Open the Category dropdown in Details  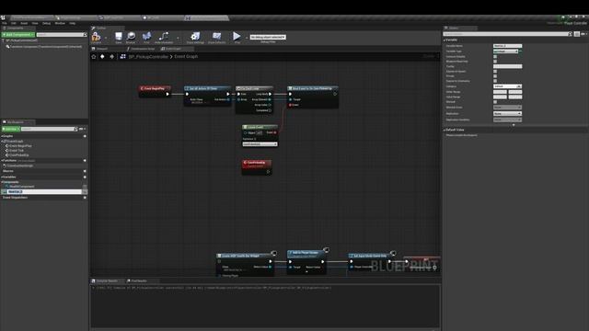(x=507, y=86)
